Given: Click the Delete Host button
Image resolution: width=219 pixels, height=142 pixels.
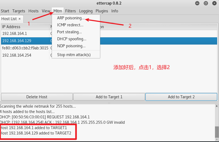Looking at the screenshot, I should pyautogui.click(x=37, y=97).
